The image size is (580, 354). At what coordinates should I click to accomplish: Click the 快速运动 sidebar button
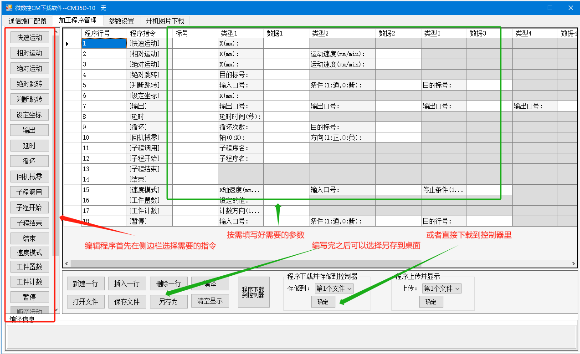[30, 37]
